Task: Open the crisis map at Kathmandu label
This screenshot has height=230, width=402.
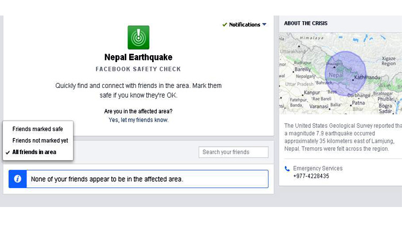Action: [368, 77]
